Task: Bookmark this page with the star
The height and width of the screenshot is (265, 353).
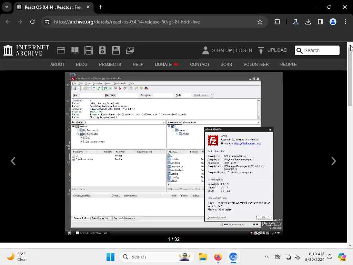Action: coord(260,22)
